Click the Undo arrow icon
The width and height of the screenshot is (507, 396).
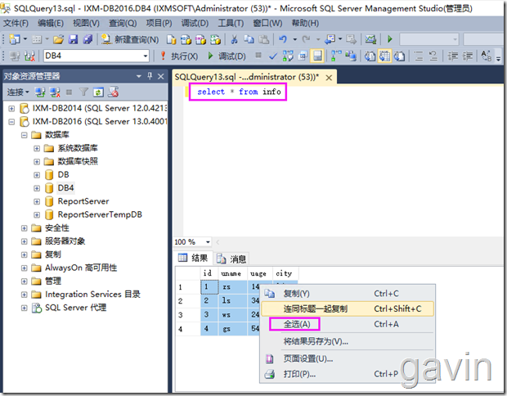(283, 39)
